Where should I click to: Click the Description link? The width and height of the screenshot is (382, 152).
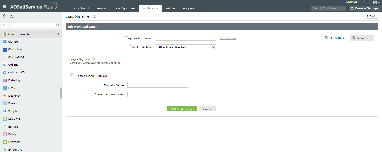[x=228, y=38]
